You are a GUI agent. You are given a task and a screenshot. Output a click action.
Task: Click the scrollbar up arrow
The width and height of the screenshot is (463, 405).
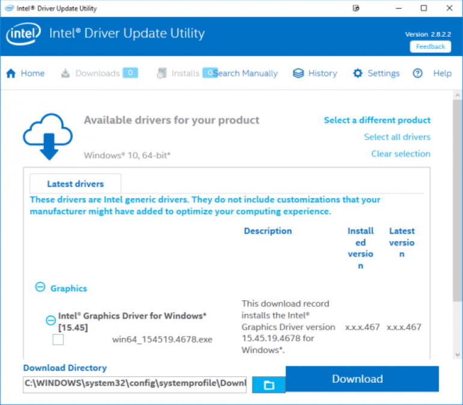(458, 95)
